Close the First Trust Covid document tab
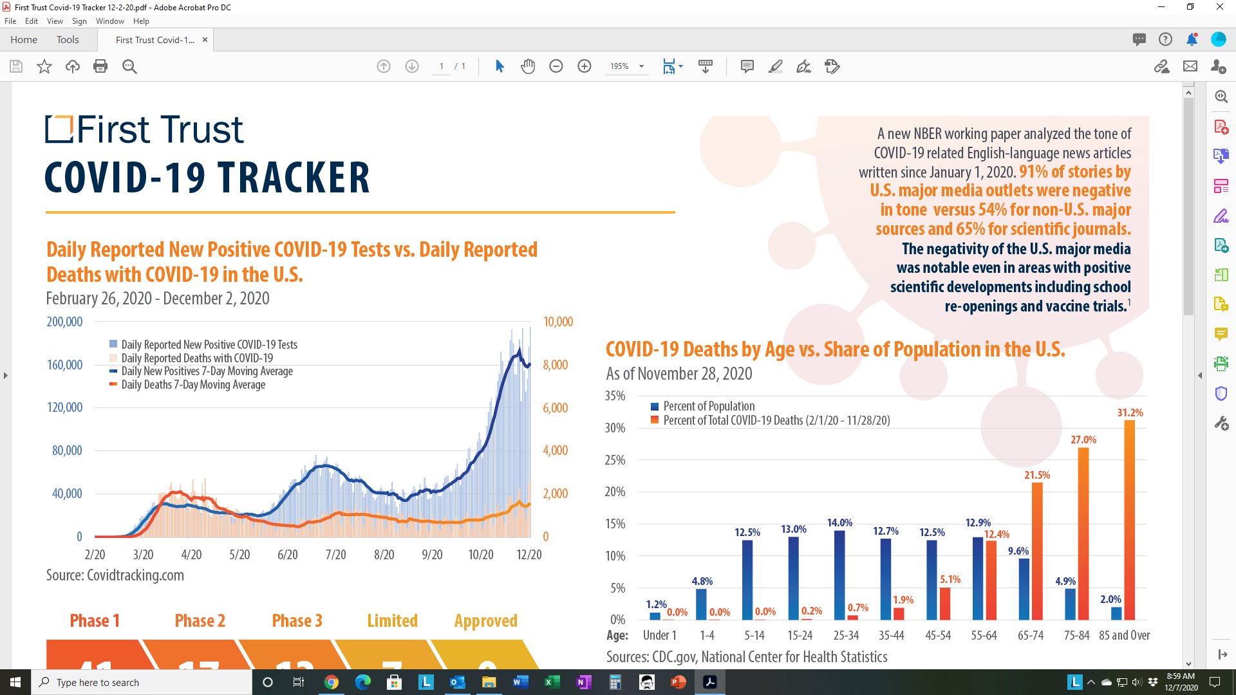Image resolution: width=1236 pixels, height=695 pixels. pos(205,40)
